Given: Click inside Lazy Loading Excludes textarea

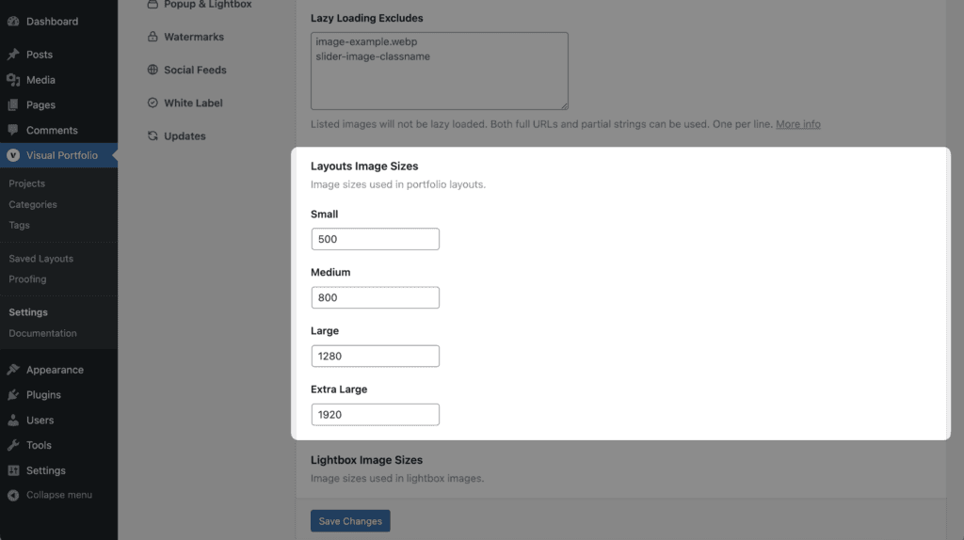Looking at the screenshot, I should point(439,71).
